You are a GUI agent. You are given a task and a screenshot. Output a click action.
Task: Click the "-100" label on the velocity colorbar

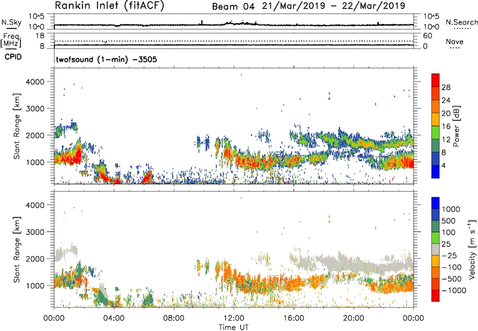pos(451,267)
